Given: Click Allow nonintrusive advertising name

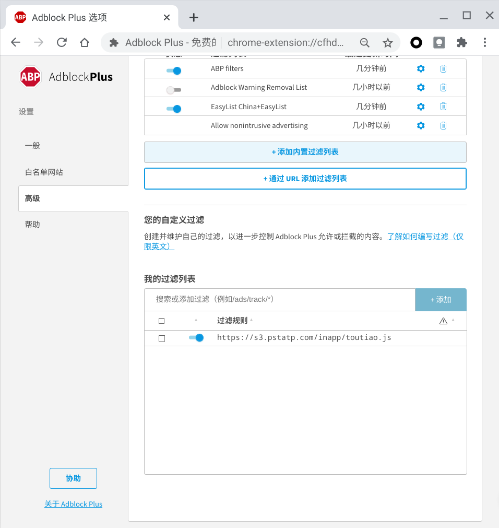Looking at the screenshot, I should click(x=259, y=125).
